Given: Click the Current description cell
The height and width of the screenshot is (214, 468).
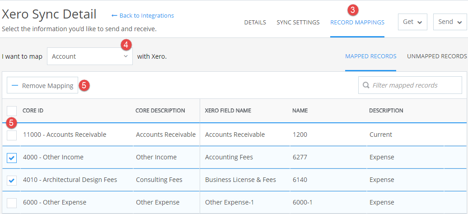Looking at the screenshot, I should 381,135.
